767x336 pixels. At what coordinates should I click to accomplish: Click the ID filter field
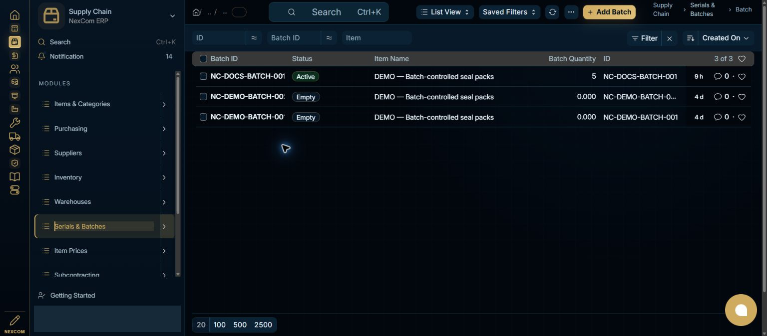[x=219, y=38]
